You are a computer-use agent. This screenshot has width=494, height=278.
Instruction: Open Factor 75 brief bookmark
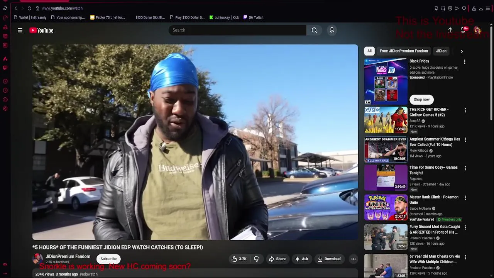click(x=107, y=17)
